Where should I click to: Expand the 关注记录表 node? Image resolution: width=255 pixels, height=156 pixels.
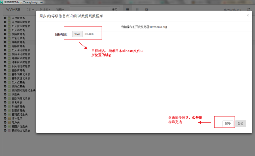[x=5, y=38]
